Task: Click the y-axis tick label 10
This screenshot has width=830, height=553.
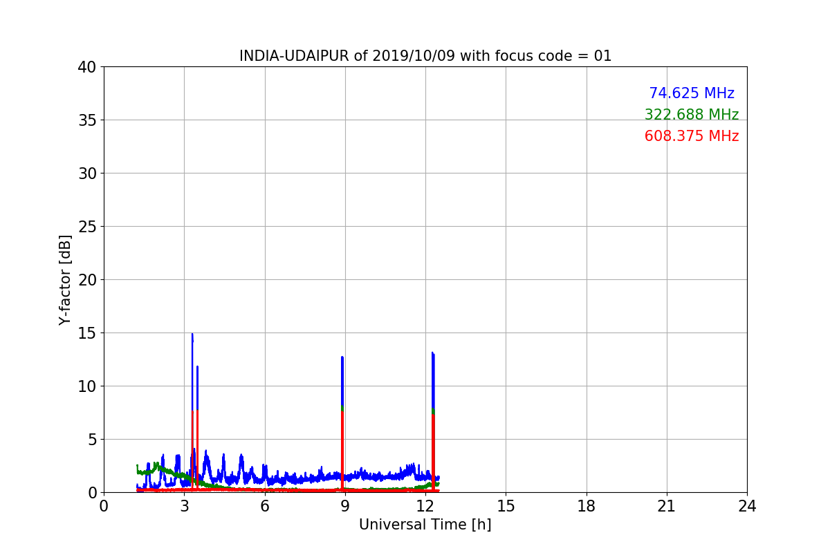Action: pyautogui.click(x=86, y=386)
